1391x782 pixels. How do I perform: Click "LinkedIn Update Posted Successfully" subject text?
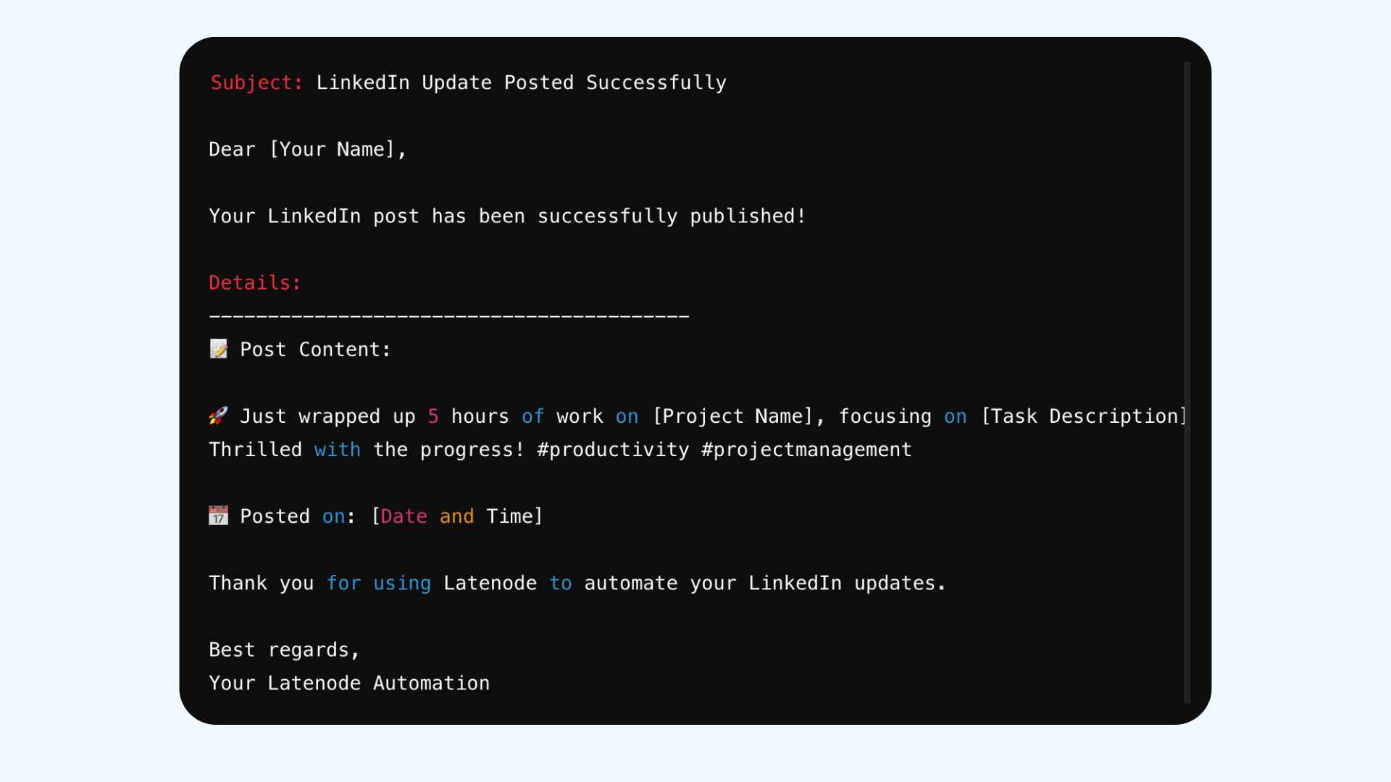click(x=521, y=83)
